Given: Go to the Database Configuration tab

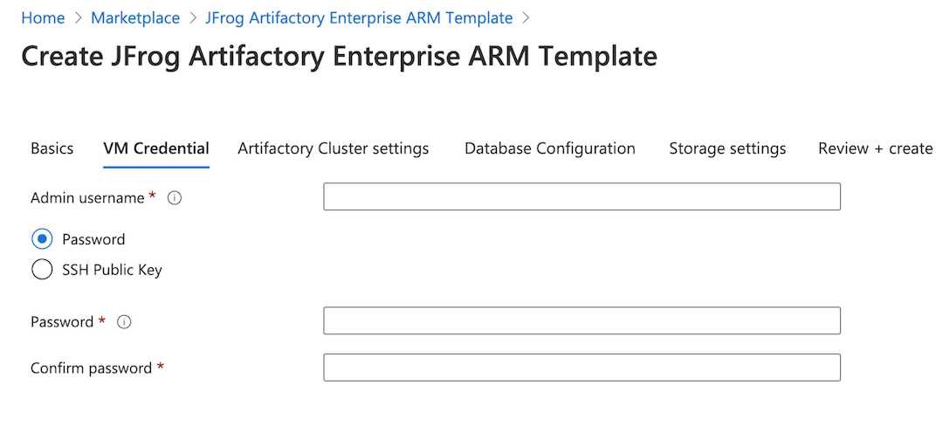Looking at the screenshot, I should 549,148.
